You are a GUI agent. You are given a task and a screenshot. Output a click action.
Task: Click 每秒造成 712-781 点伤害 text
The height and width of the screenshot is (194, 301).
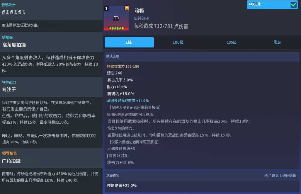(161, 26)
